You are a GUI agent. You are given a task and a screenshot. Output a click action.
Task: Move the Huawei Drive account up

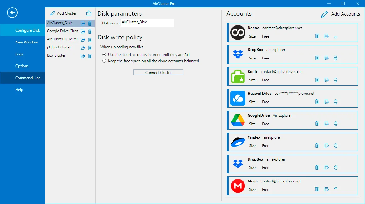[x=336, y=100]
